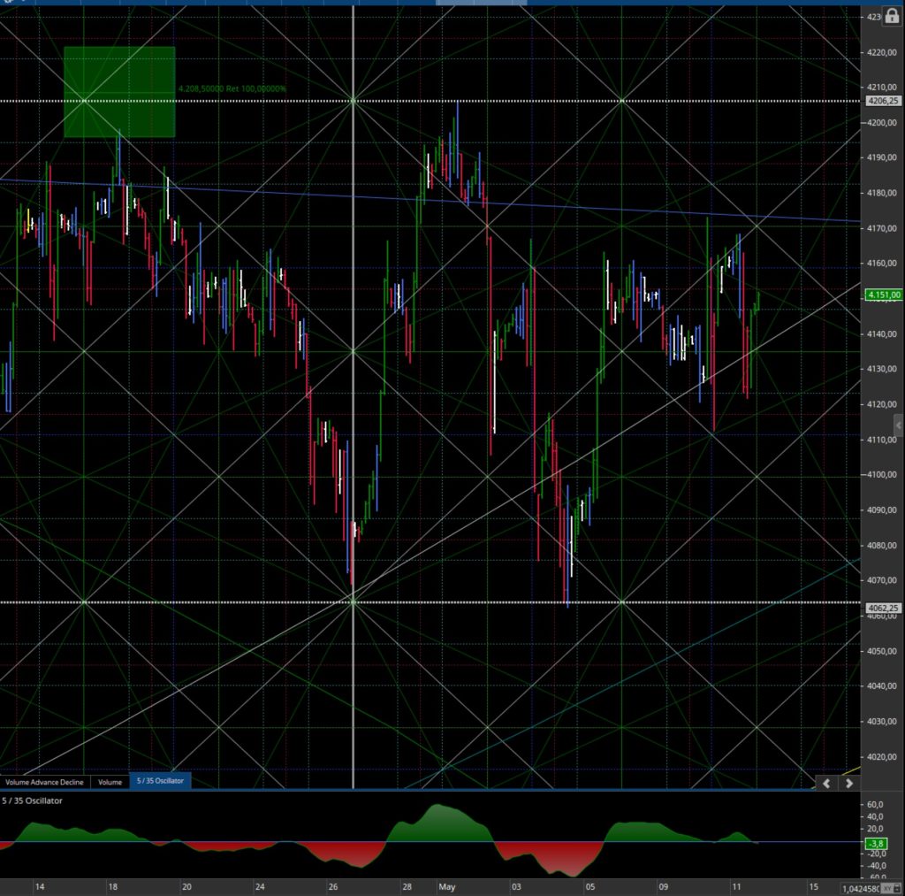Click the 4220,00 price axis label
Viewport: 905px width, 896px height.
coord(882,52)
